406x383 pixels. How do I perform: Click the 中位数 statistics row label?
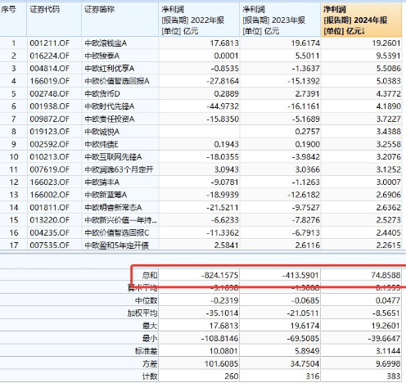click(x=147, y=300)
